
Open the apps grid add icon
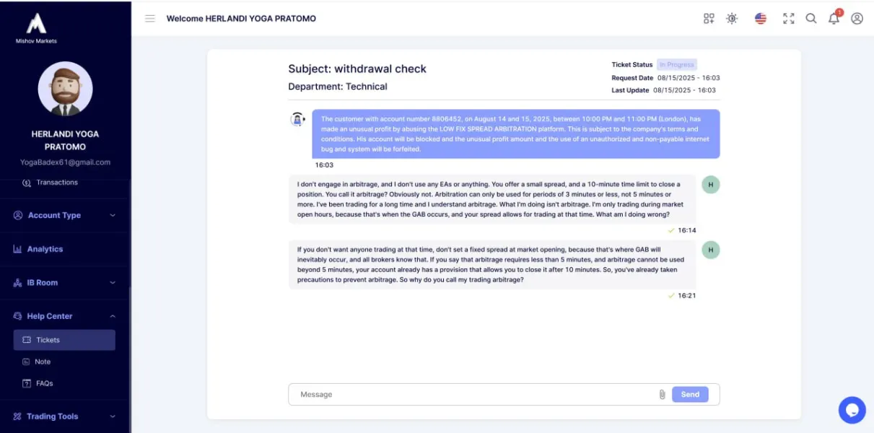(709, 19)
